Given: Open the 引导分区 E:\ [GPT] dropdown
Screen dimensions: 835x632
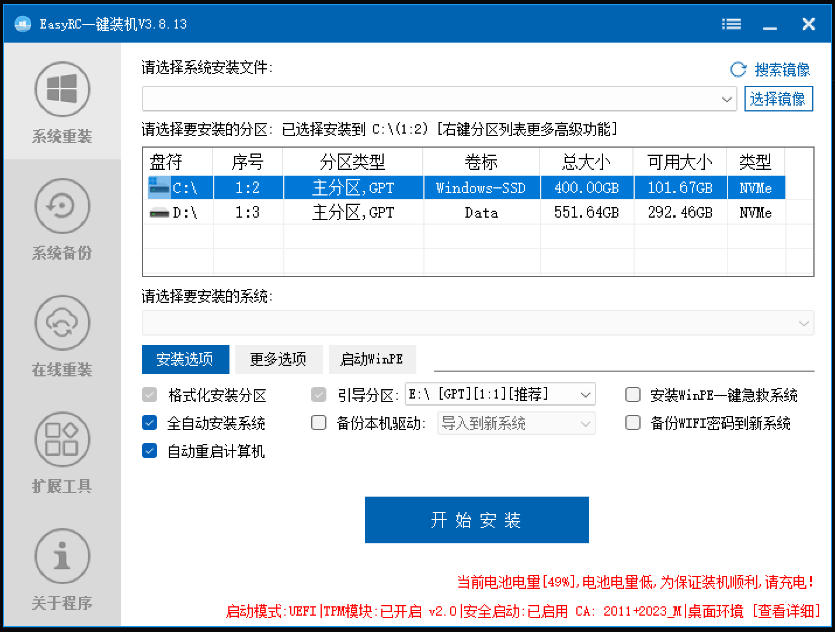Looking at the screenshot, I should pos(500,394).
